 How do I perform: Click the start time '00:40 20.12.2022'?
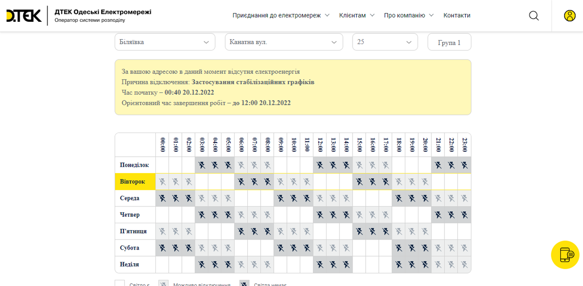tap(189, 93)
